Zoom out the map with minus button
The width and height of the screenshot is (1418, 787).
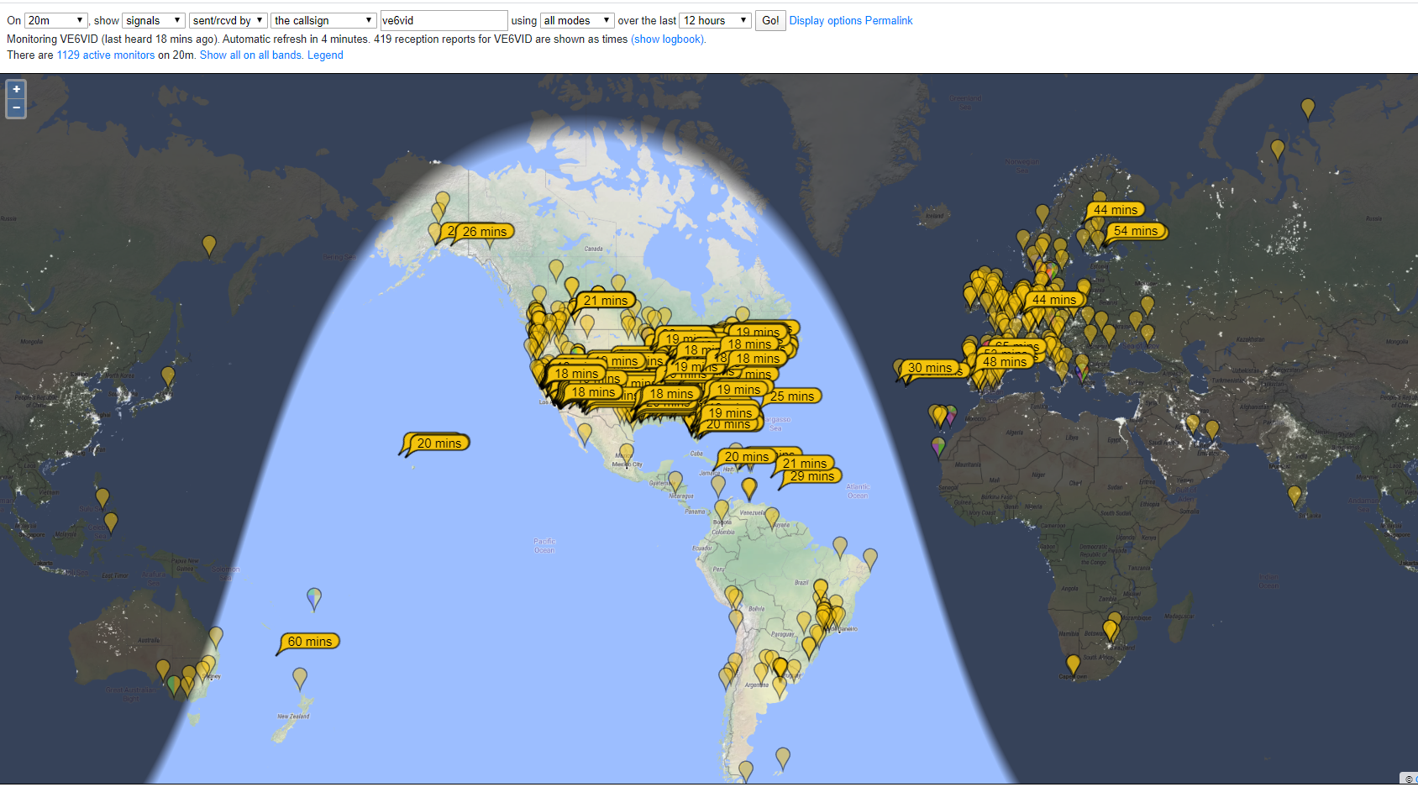click(x=16, y=108)
